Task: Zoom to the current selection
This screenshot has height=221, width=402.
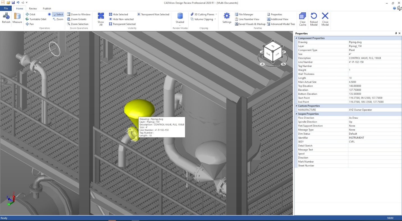Action: [78, 24]
